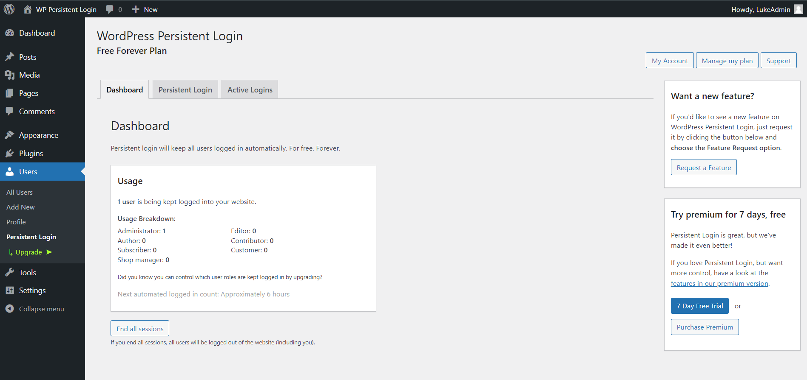Click the 'Author: 0' usage entry
Viewport: 807px width, 380px height.
132,241
